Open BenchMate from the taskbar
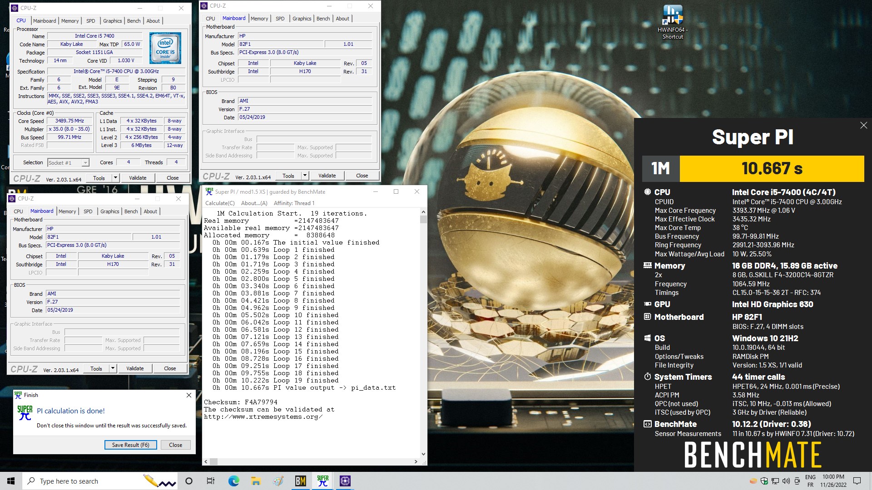 (x=300, y=481)
